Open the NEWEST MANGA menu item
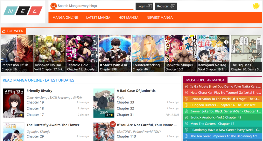Screen dimensions: 263x141 (159, 18)
